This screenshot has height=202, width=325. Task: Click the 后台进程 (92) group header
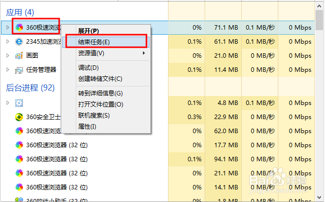[x=30, y=88]
